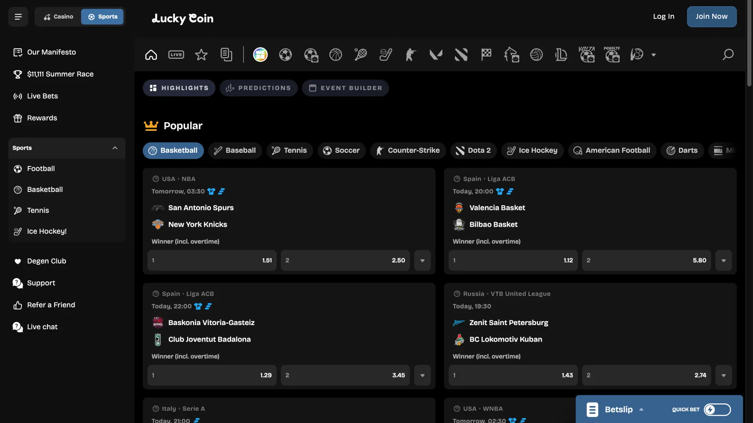The height and width of the screenshot is (423, 753).
Task: Collapse the Sports sidebar section
Action: coord(115,148)
